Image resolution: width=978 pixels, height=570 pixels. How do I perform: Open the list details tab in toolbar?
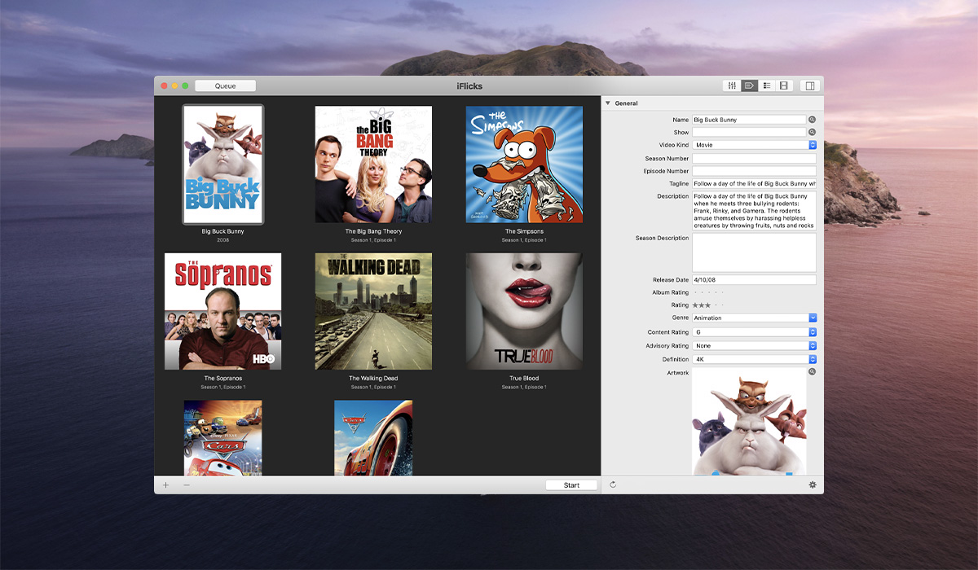click(766, 85)
